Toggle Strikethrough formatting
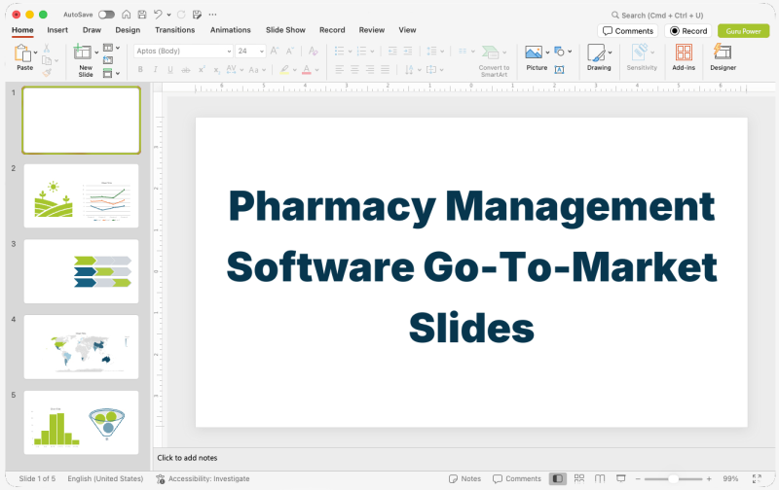The height and width of the screenshot is (490, 779). pos(186,70)
